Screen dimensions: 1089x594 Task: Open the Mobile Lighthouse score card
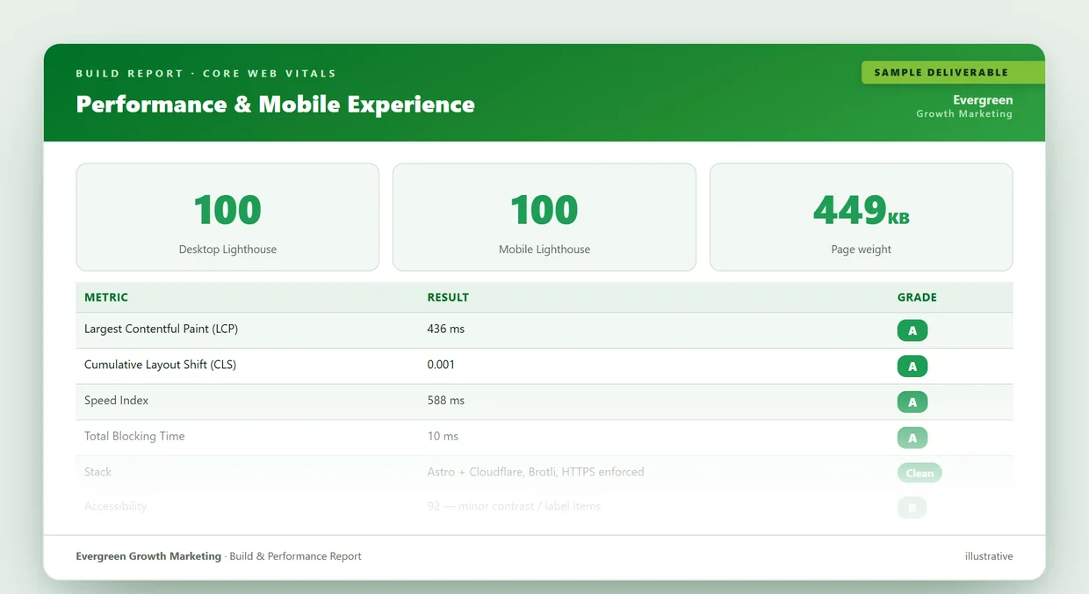tap(544, 217)
